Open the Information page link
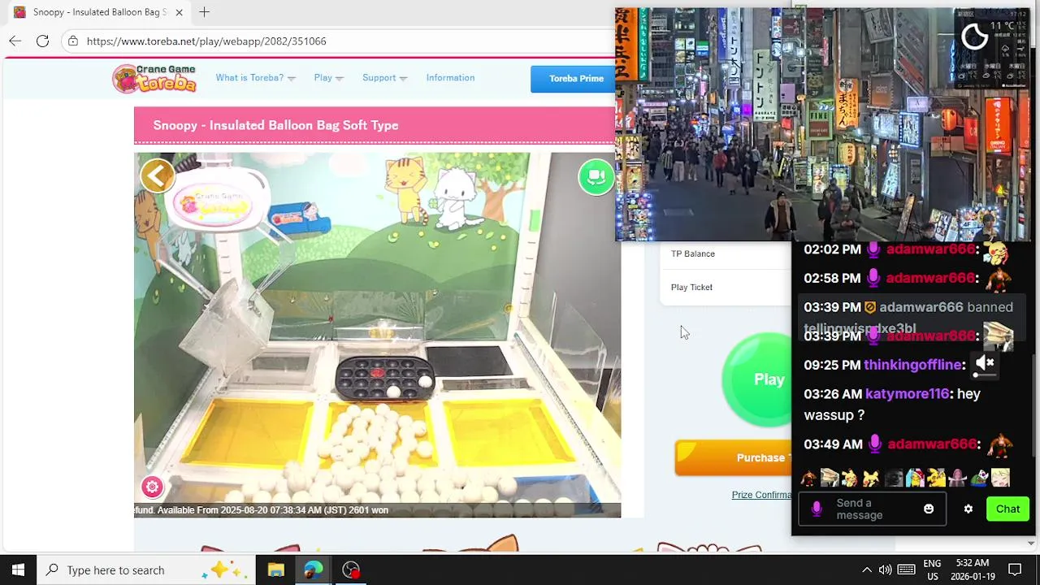 tap(450, 78)
